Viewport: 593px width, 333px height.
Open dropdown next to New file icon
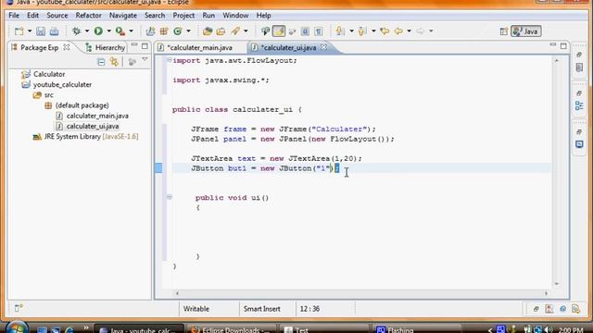(x=30, y=31)
